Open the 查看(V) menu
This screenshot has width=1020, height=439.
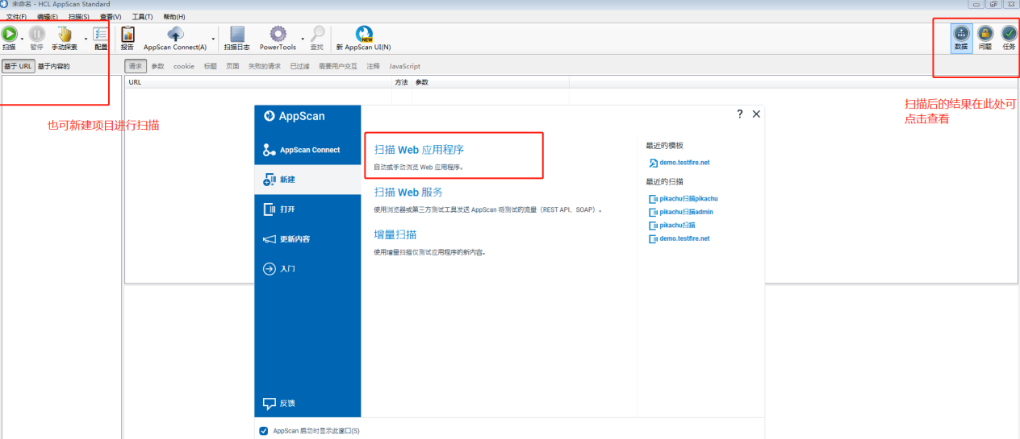click(x=111, y=16)
